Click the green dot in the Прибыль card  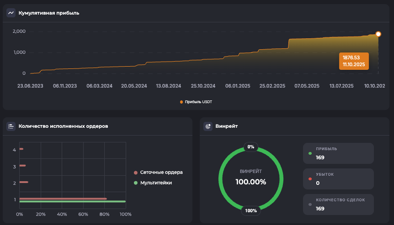pyautogui.click(x=310, y=153)
